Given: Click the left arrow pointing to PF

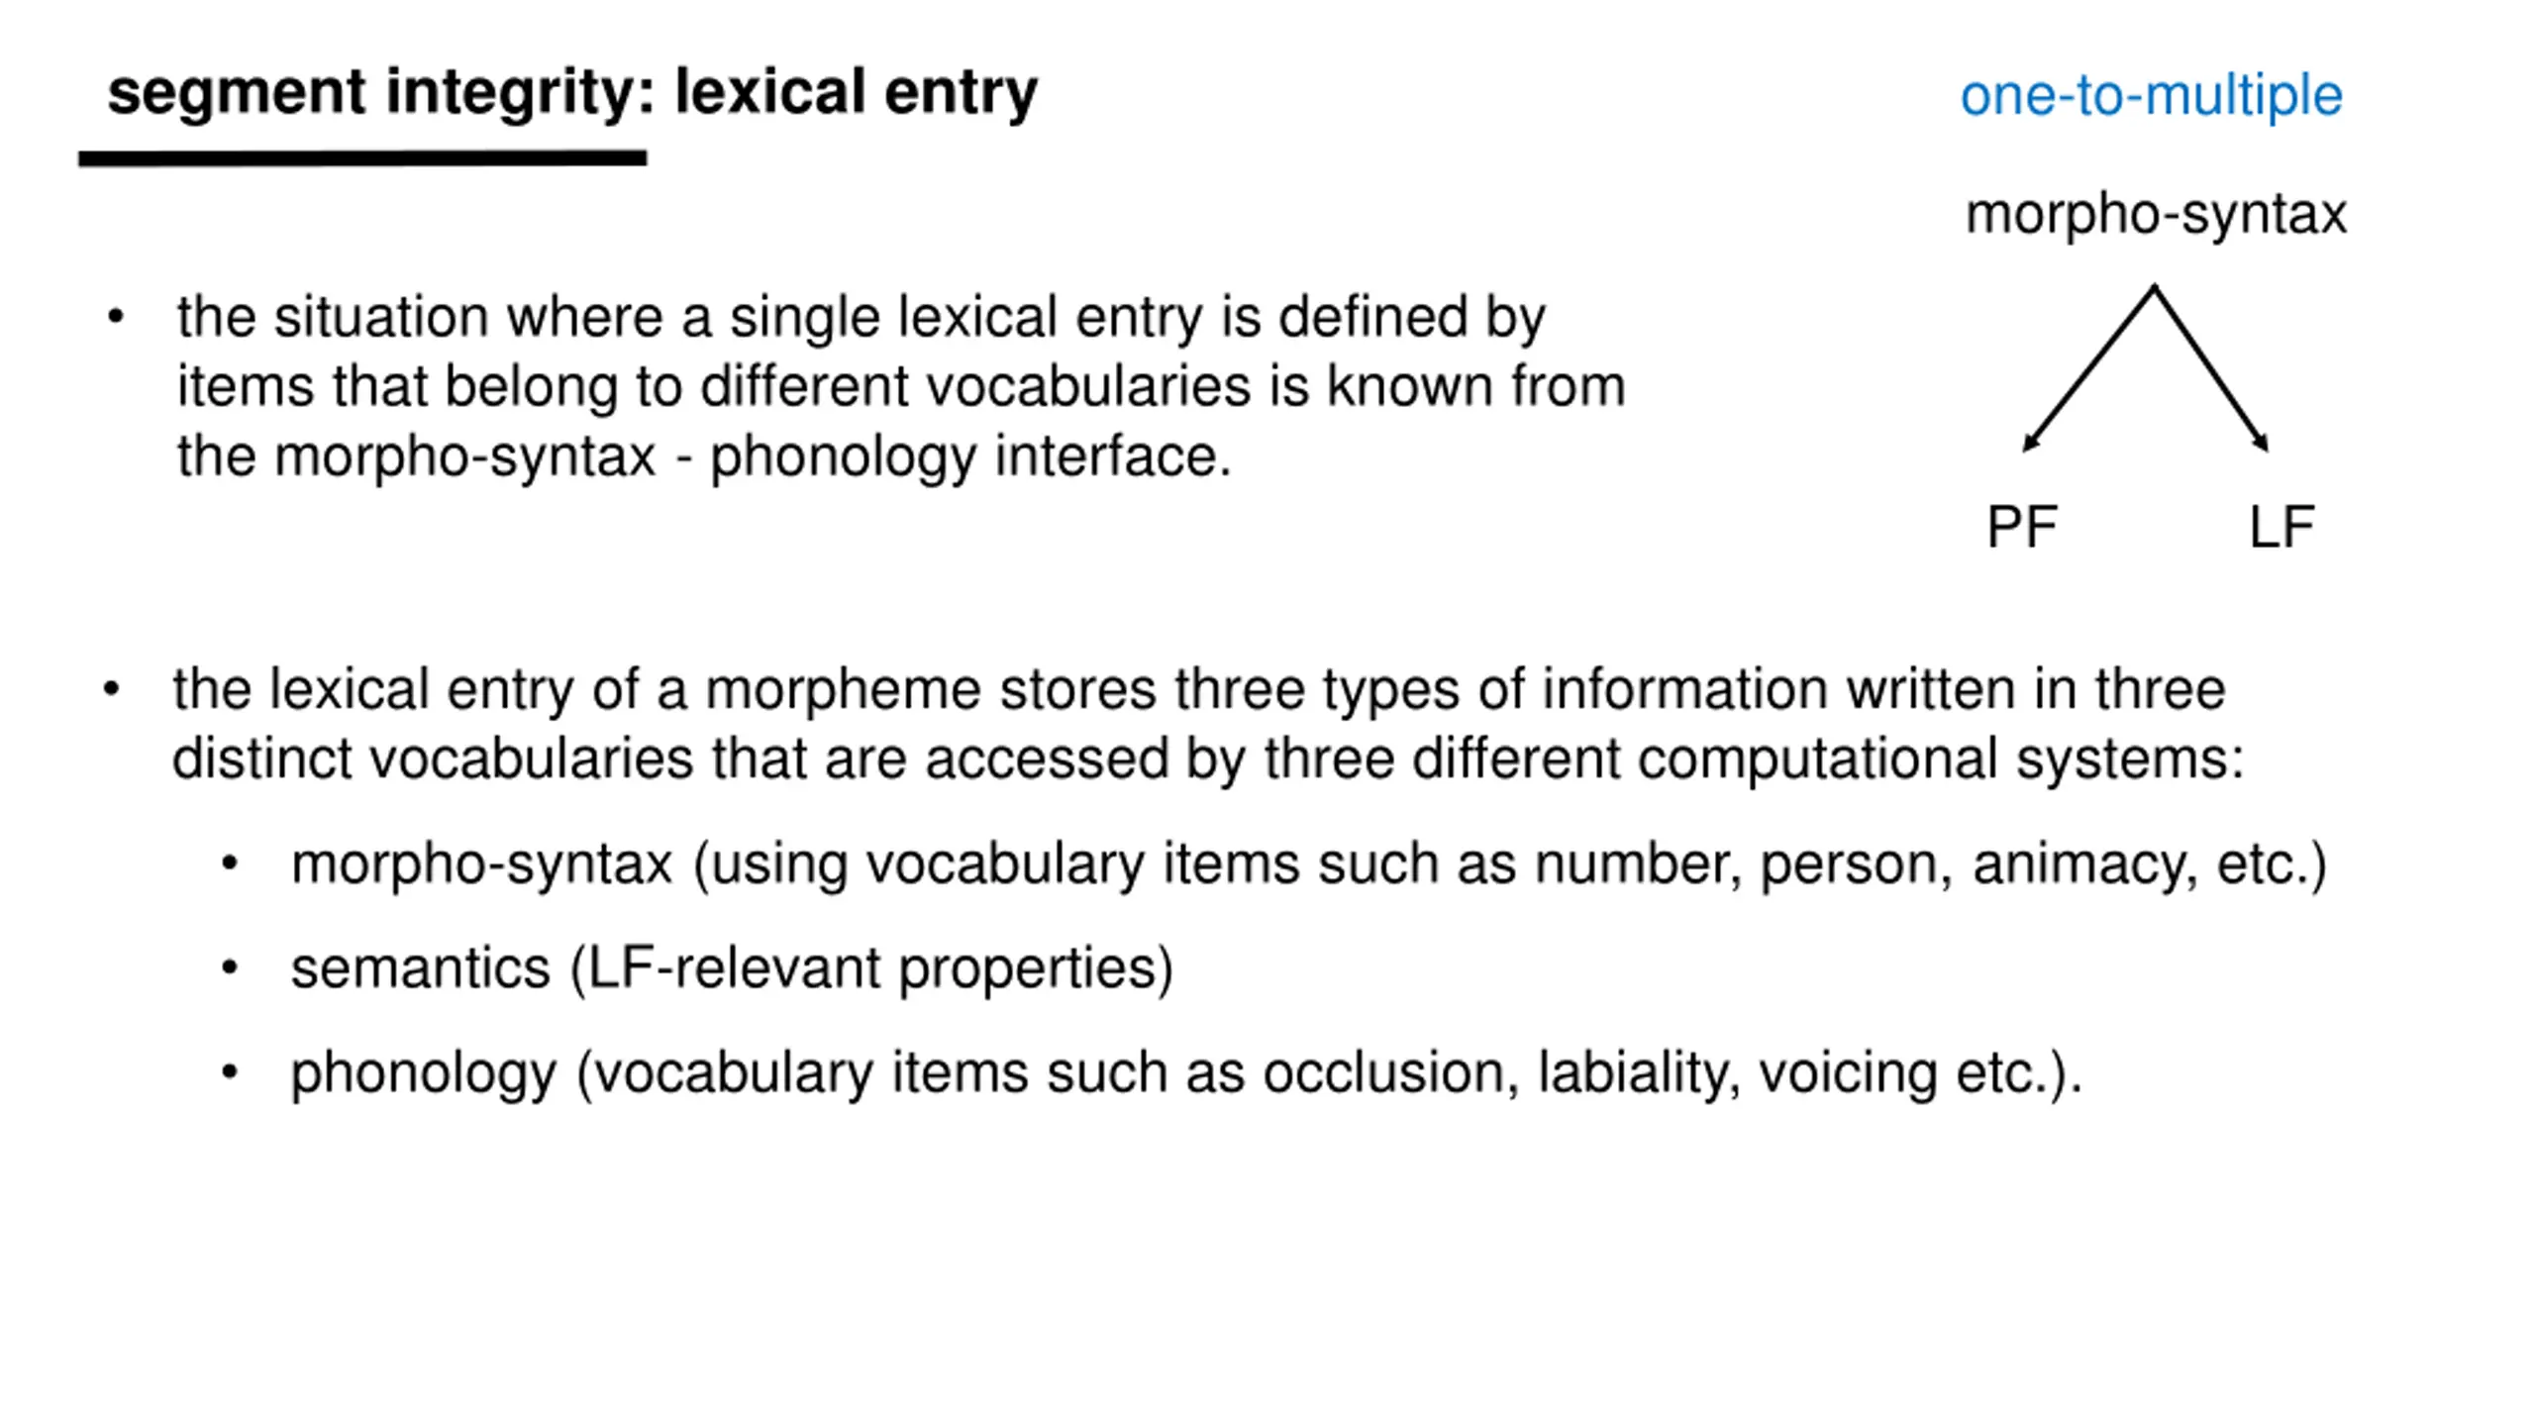Looking at the screenshot, I should pyautogui.click(x=2087, y=368).
